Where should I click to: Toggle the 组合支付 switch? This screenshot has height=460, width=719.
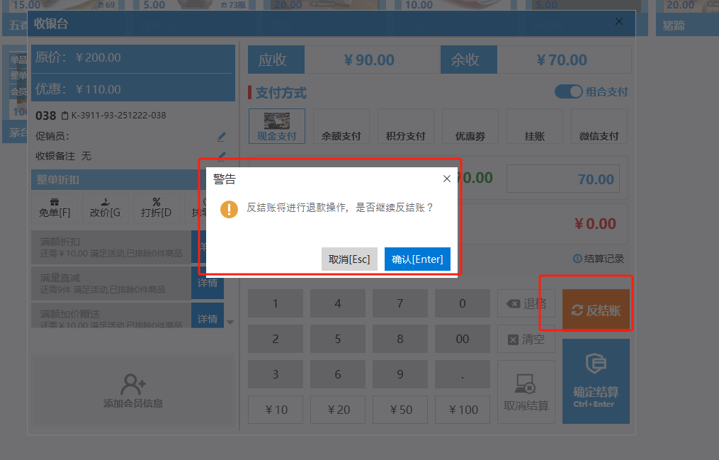[x=568, y=92]
